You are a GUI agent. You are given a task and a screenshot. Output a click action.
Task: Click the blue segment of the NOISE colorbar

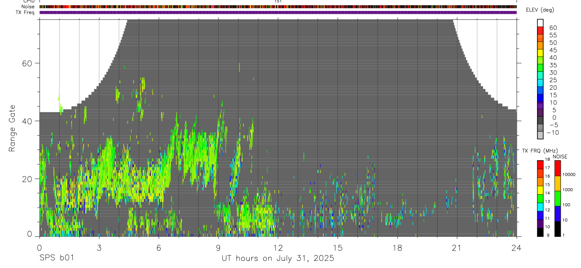coord(557,214)
